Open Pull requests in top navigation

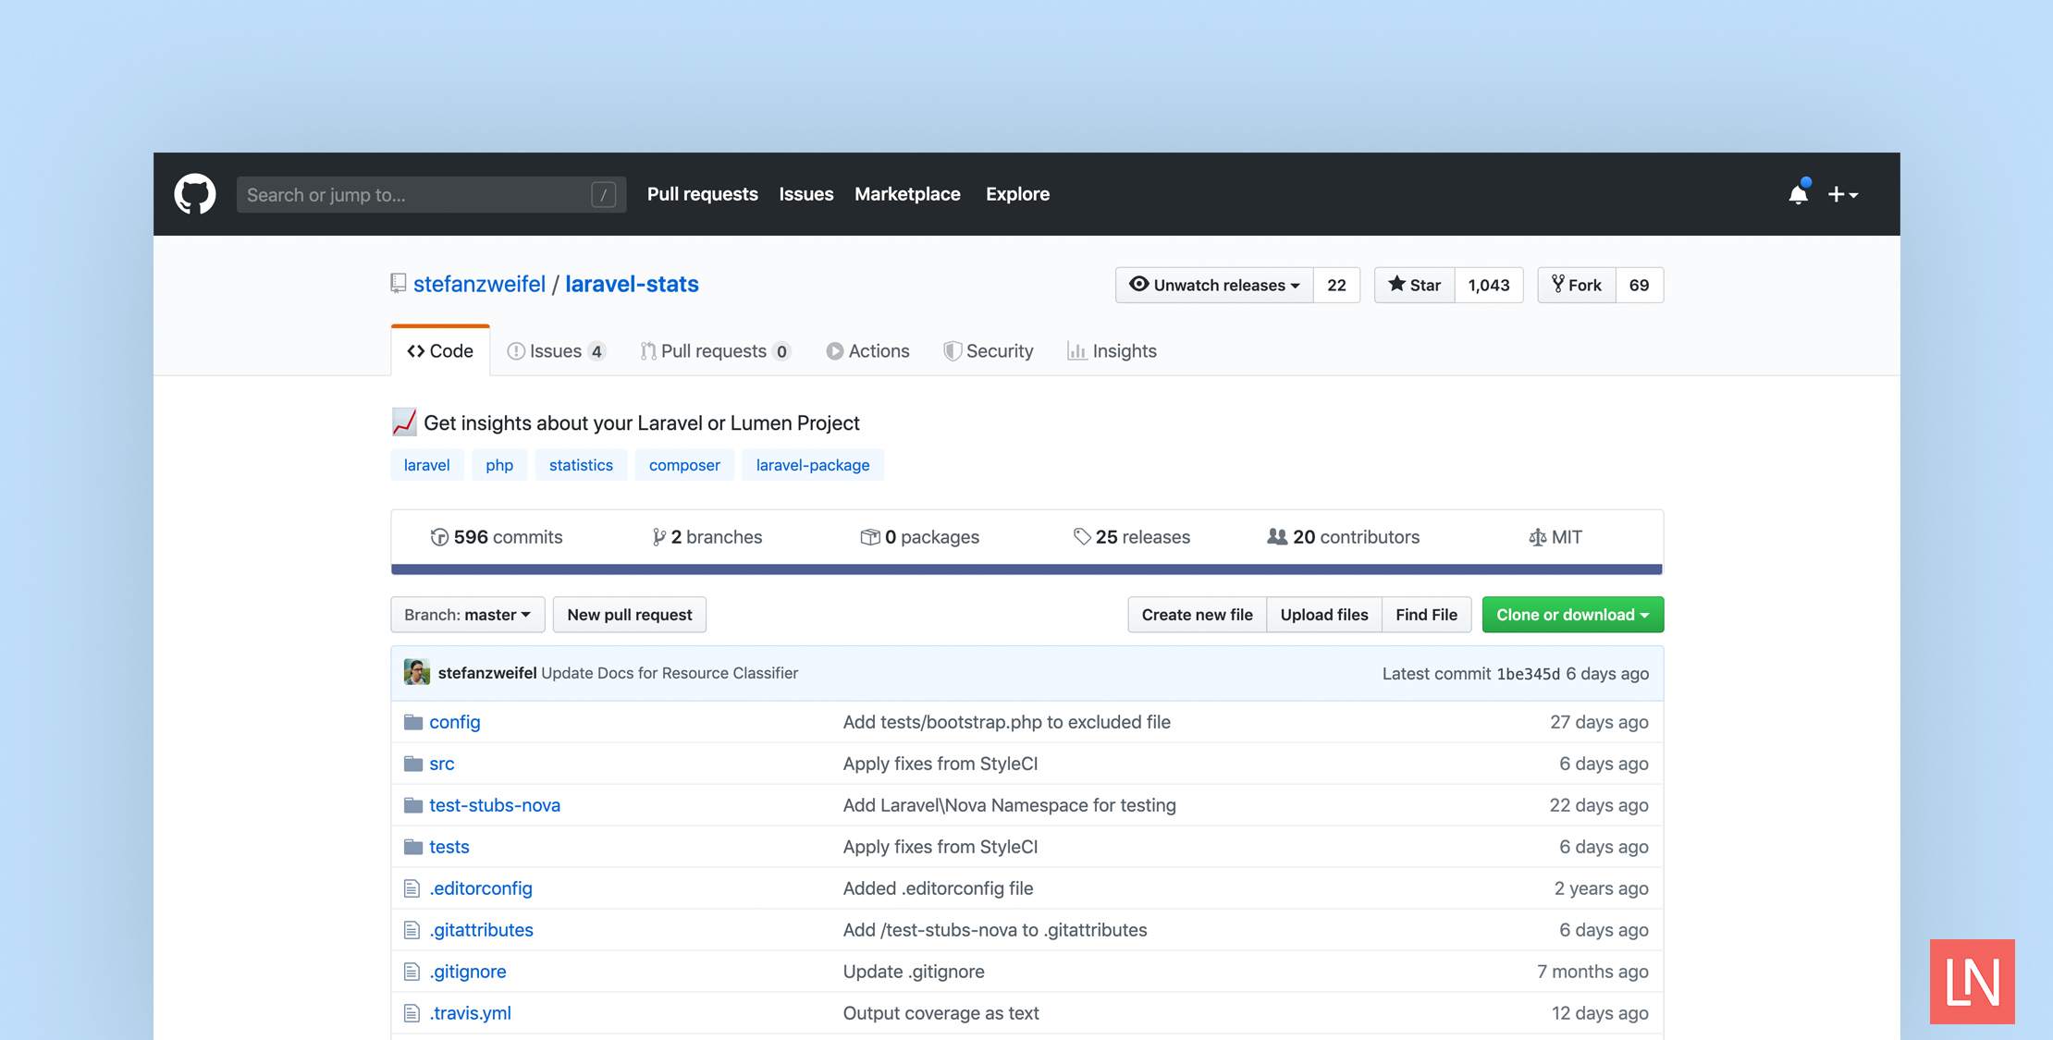pos(703,194)
